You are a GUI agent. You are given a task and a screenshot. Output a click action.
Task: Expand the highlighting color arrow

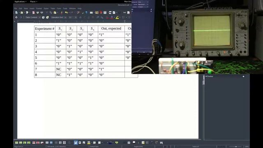coord(120,17)
